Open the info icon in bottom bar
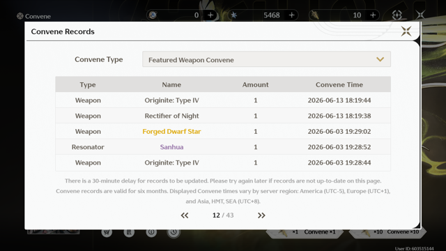Image resolution: width=446 pixels, height=251 pixels. [151, 232]
